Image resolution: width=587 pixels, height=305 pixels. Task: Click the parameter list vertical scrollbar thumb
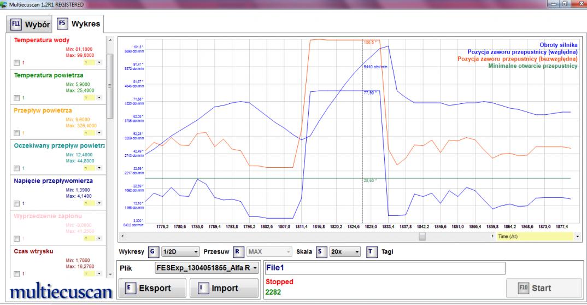click(110, 86)
